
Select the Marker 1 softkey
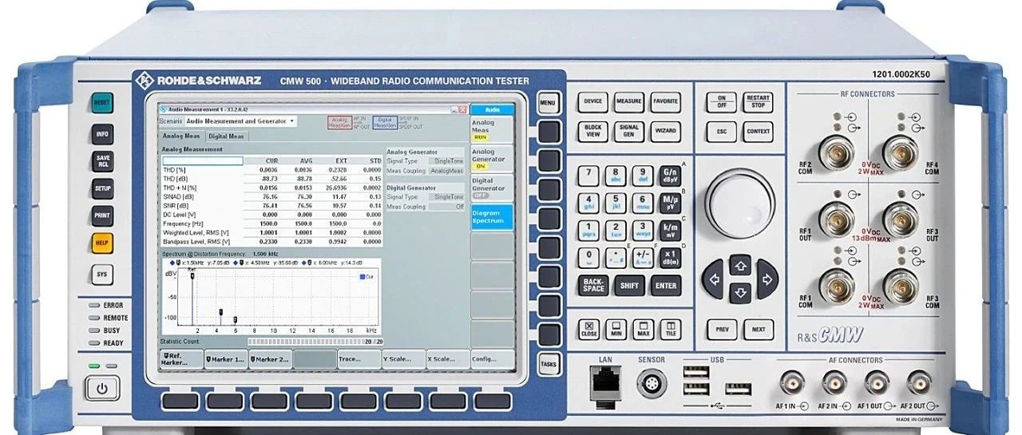(x=225, y=360)
